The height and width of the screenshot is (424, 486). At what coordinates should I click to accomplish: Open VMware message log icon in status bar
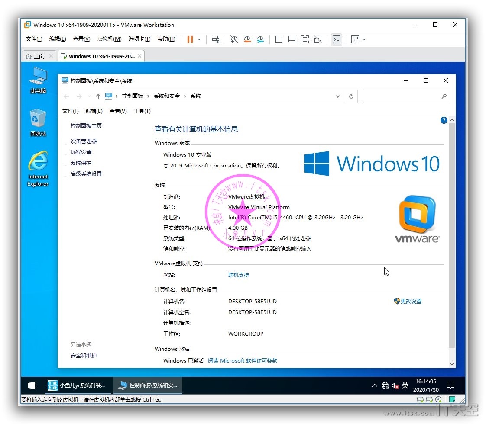[x=452, y=399]
